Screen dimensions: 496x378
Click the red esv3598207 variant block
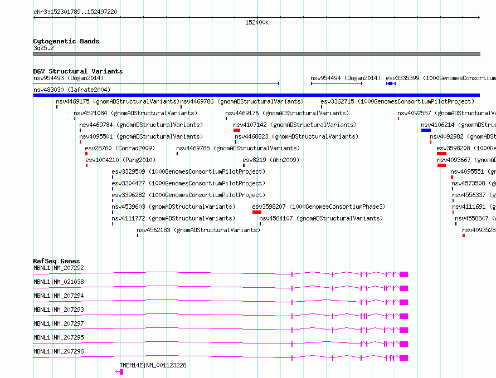(257, 212)
